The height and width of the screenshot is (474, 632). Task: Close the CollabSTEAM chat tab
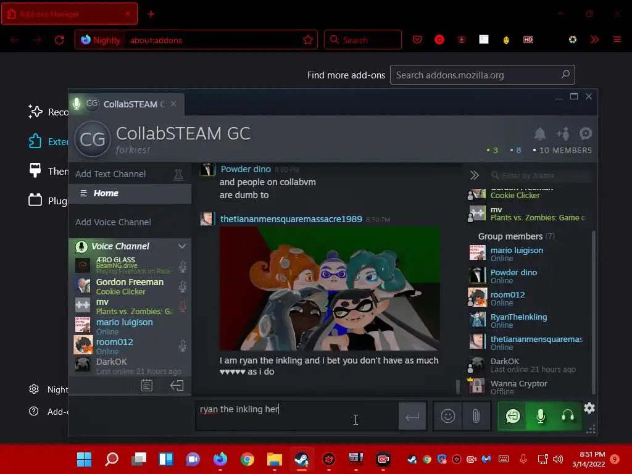pyautogui.click(x=173, y=104)
